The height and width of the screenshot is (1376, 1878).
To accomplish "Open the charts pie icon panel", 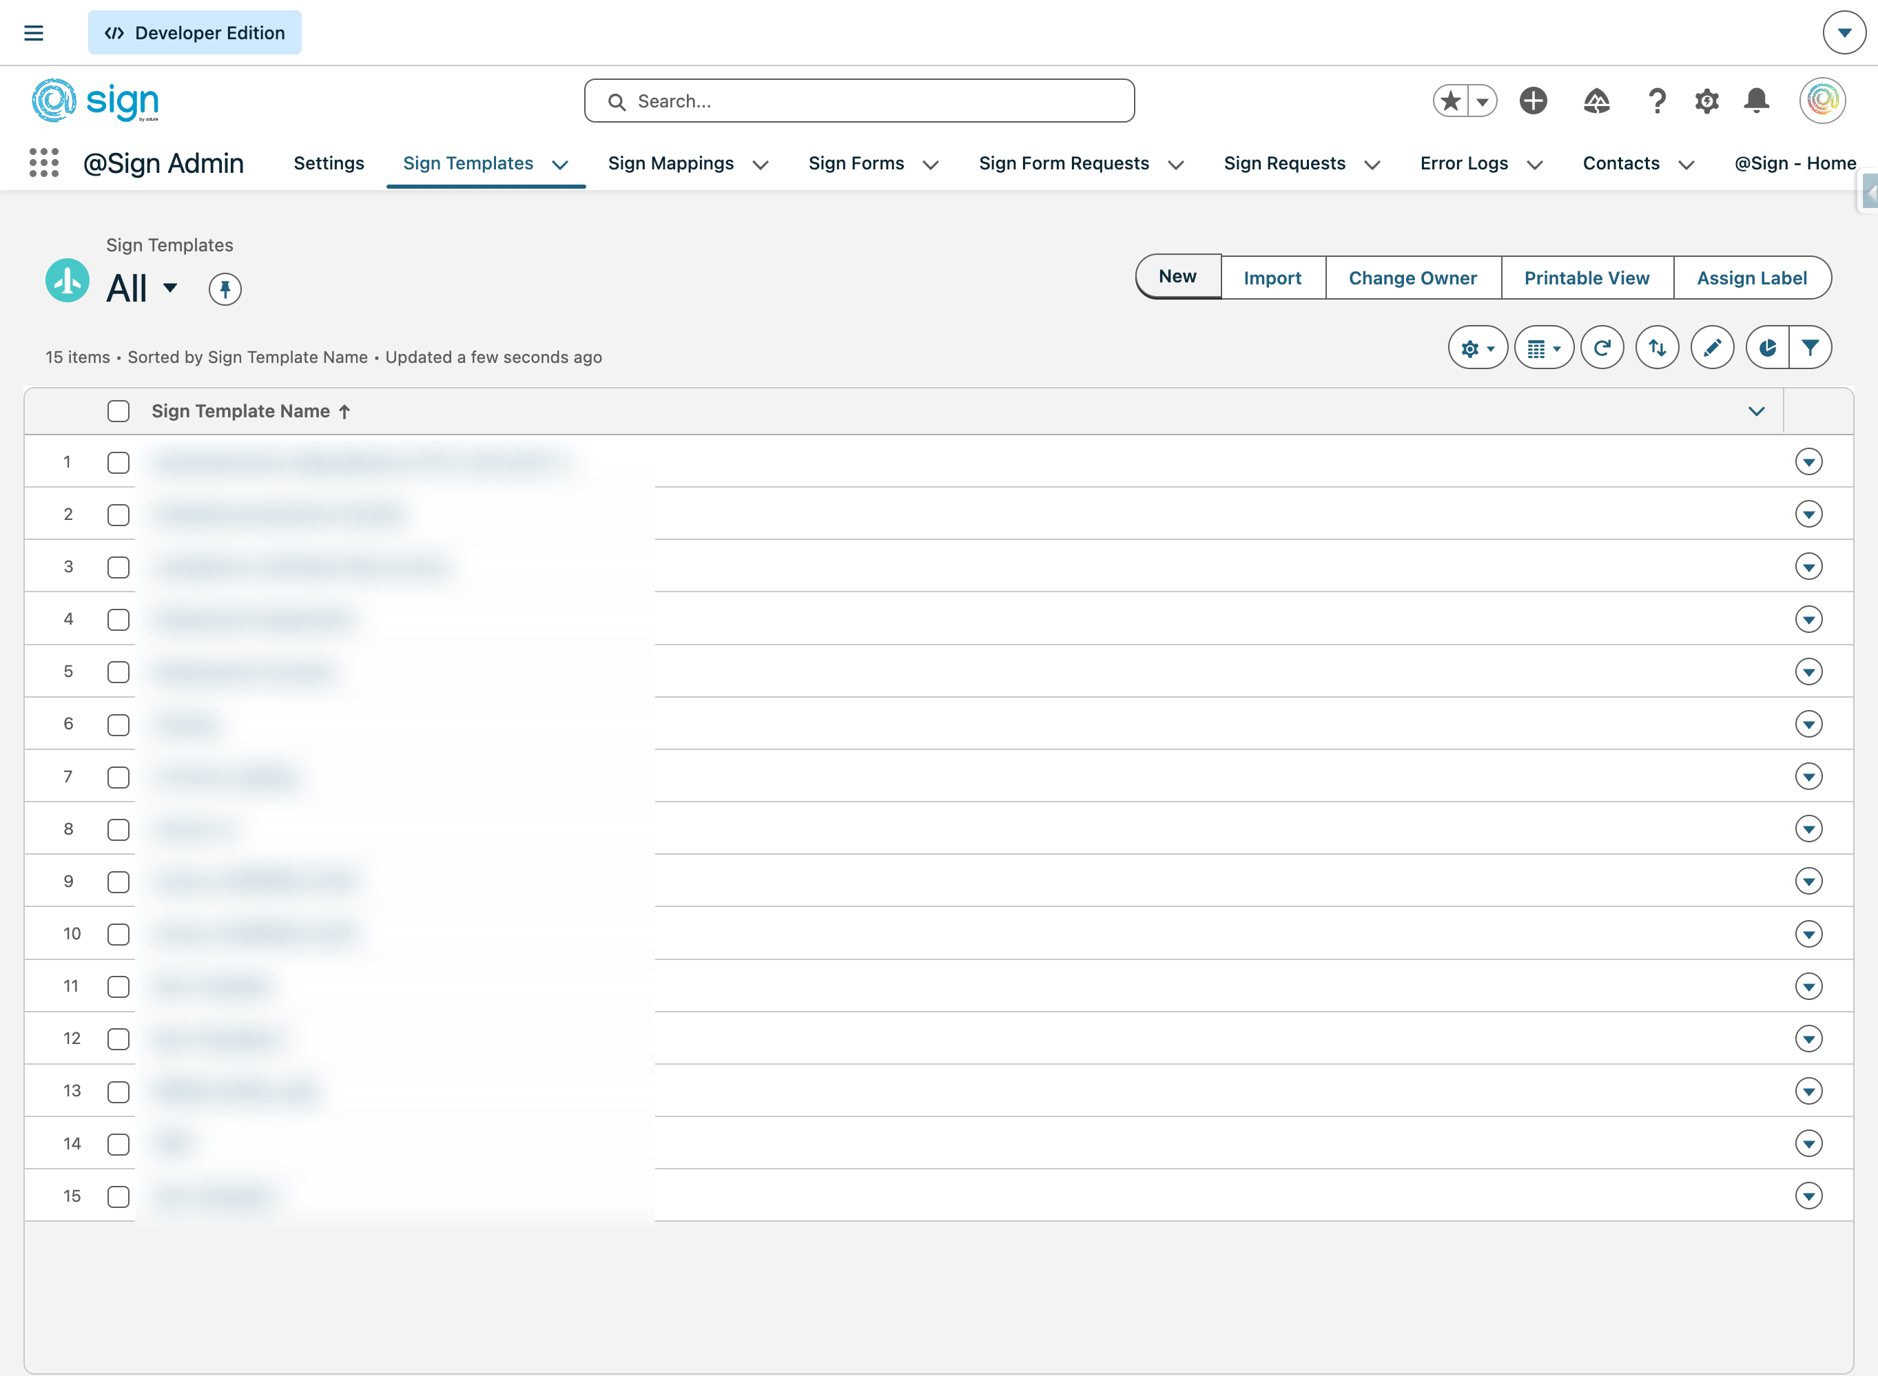I will [1767, 348].
